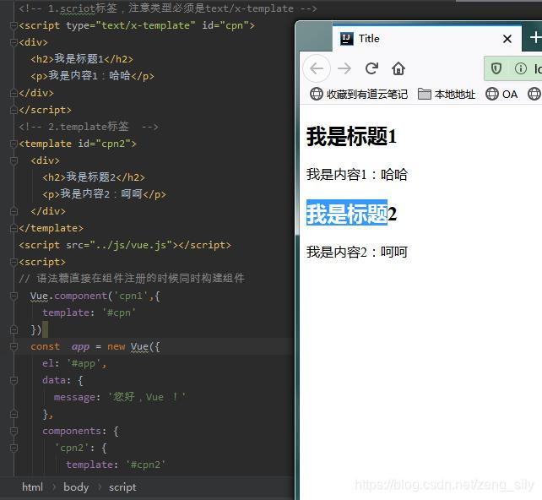
Task: Collapse the script type="text/x-template" block
Action: pos(14,25)
